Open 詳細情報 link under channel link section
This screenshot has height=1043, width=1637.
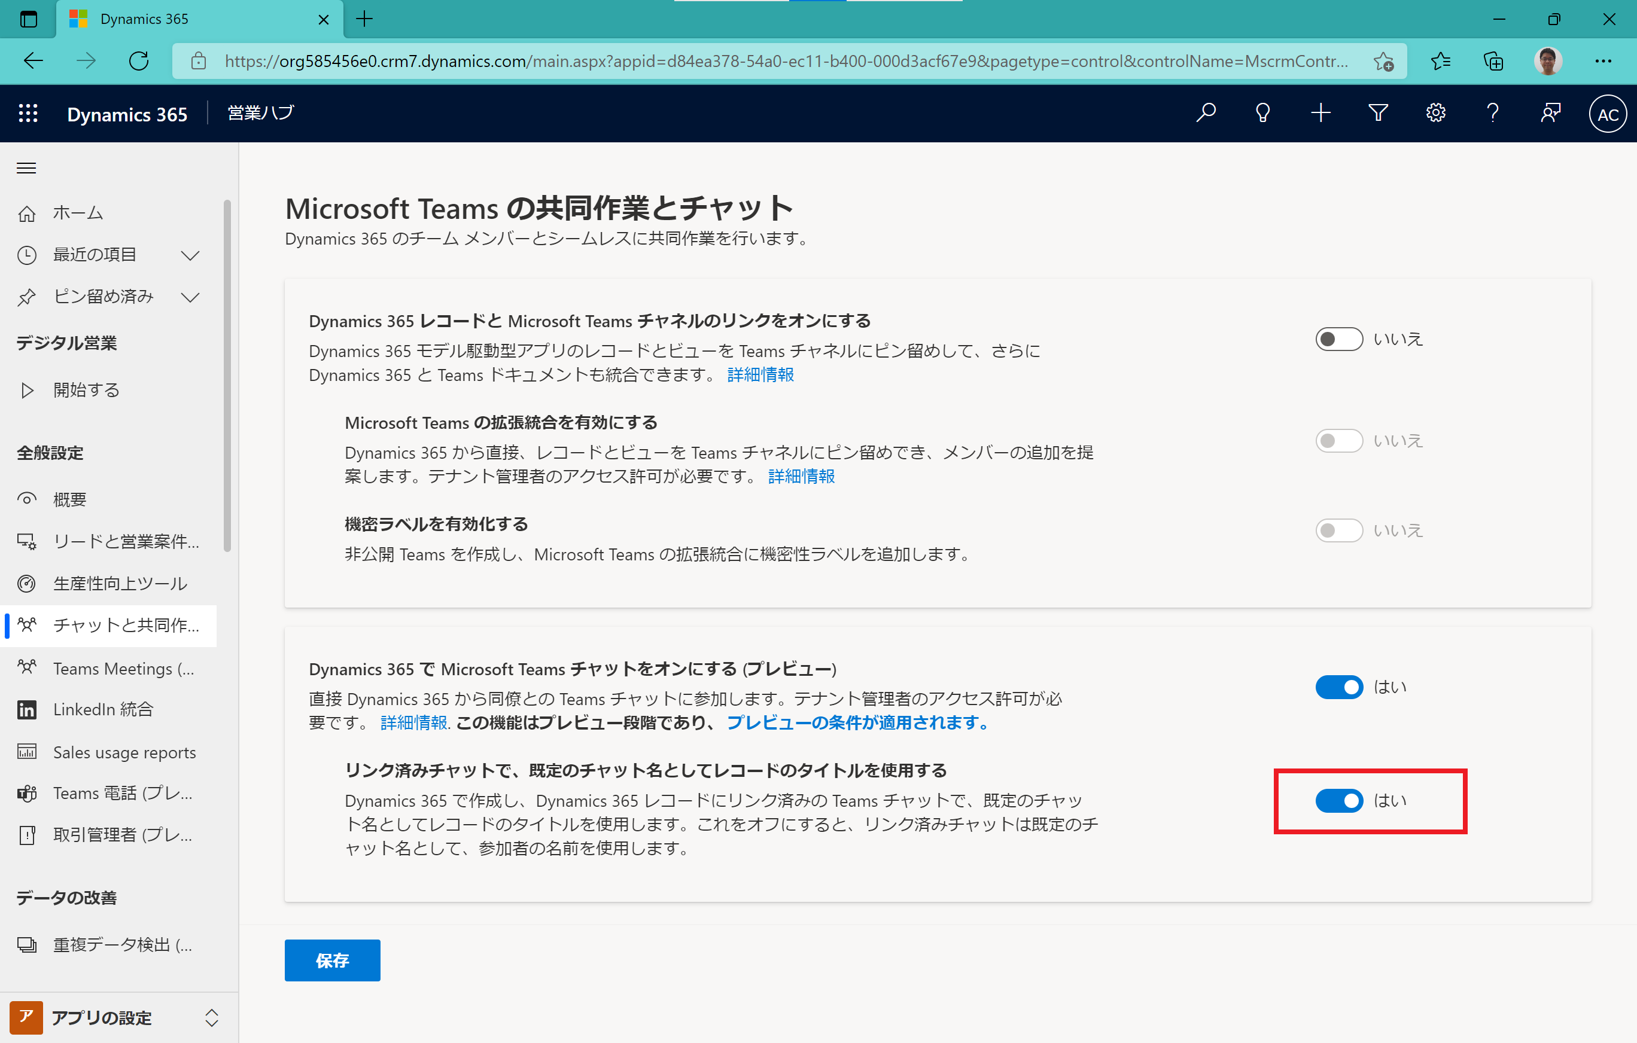click(x=760, y=375)
